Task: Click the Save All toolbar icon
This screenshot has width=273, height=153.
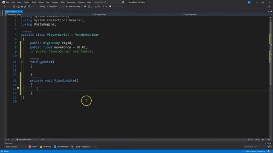Action: 25,7
